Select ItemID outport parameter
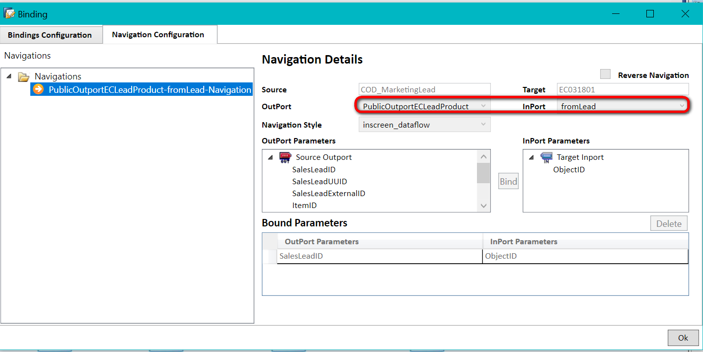This screenshot has width=703, height=352. 304,206
